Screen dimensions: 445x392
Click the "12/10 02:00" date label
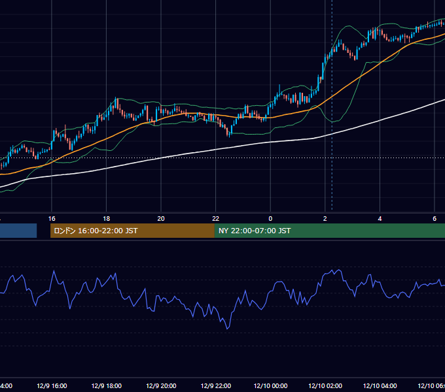point(325,385)
